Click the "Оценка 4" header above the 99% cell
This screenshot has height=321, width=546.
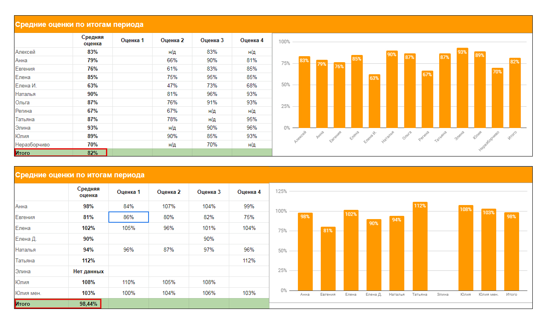click(x=249, y=192)
